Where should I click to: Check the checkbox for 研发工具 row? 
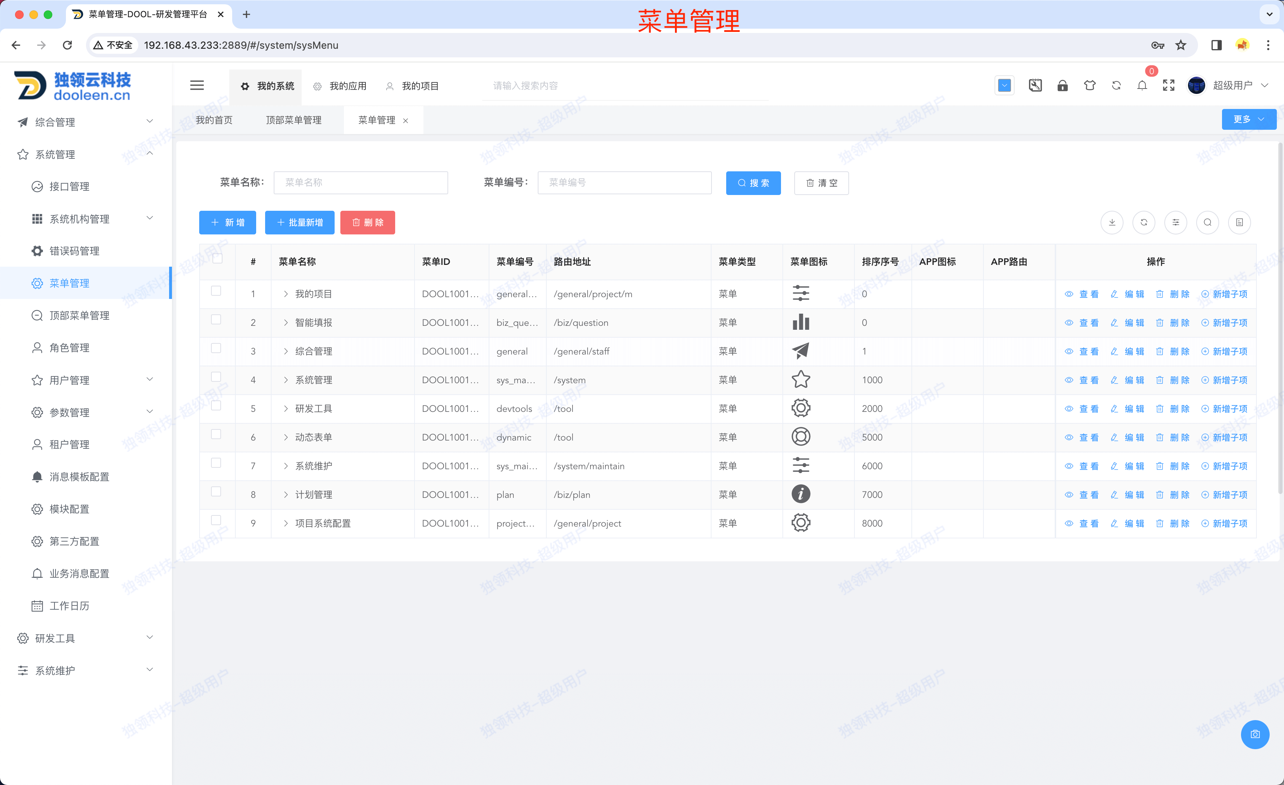tap(216, 405)
